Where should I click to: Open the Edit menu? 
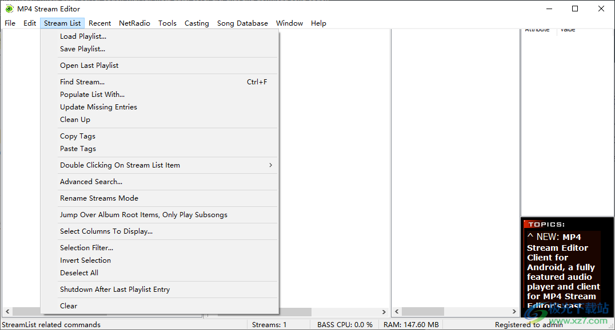pyautogui.click(x=29, y=23)
